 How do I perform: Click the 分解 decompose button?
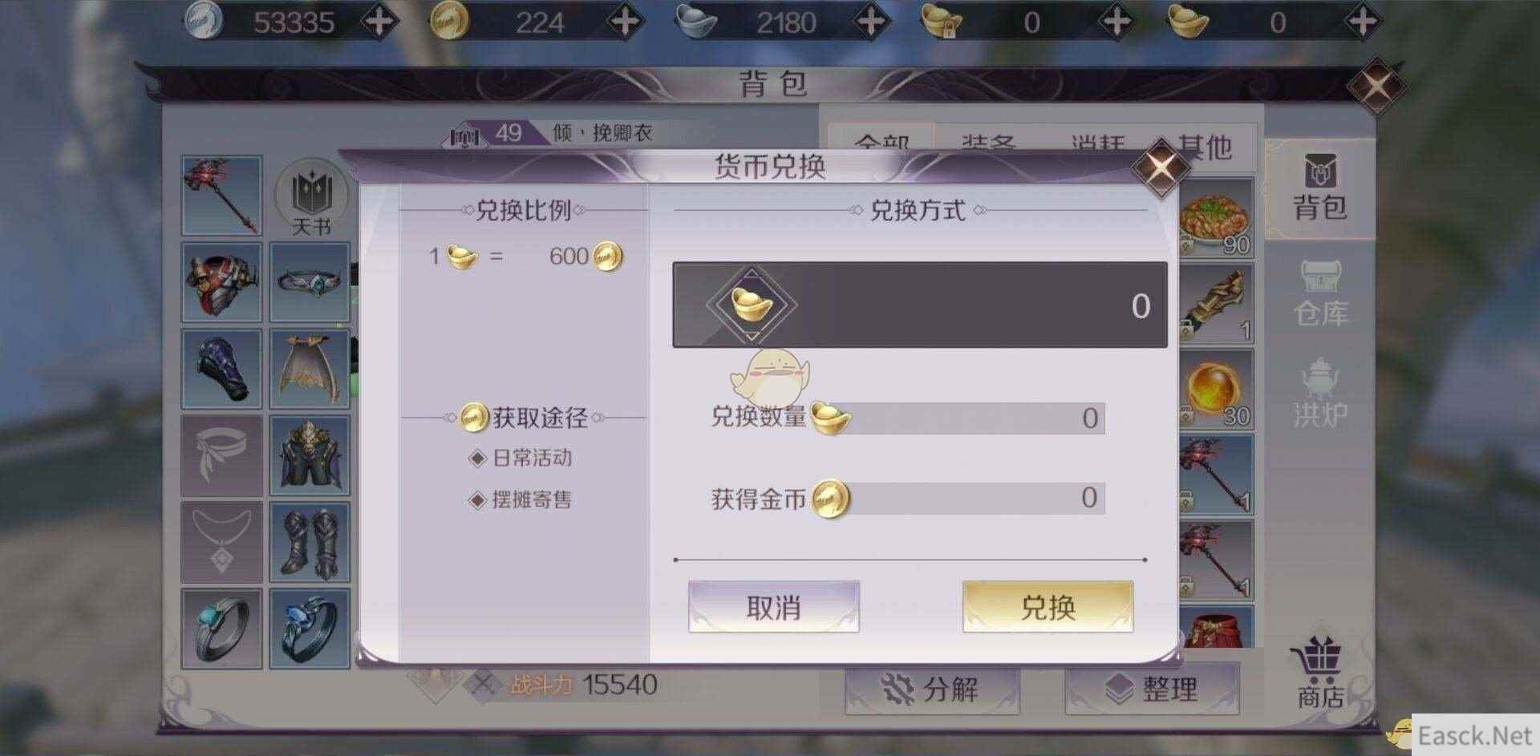pos(932,689)
